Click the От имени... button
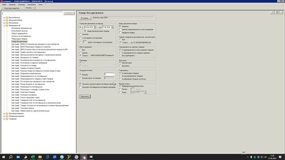Viewport: 285px width, 160px height. click(x=85, y=18)
